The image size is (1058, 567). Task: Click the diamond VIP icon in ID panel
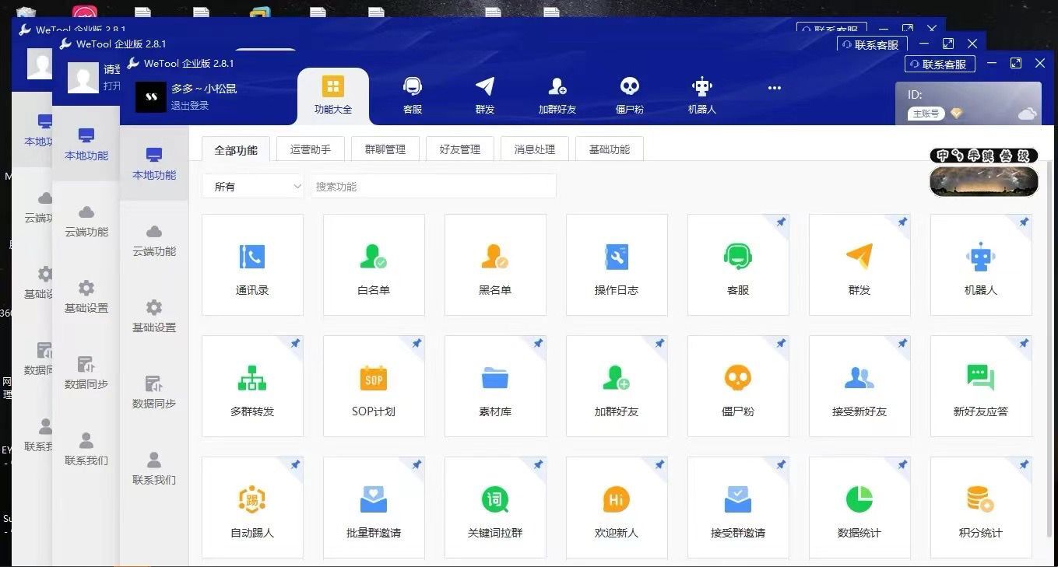point(956,114)
